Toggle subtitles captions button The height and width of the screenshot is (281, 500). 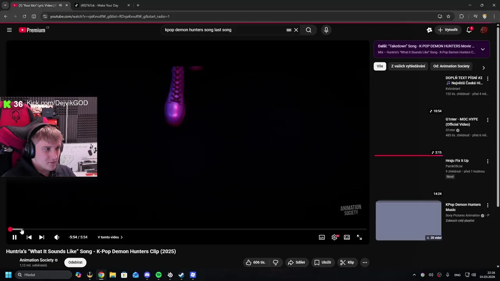tap(322, 237)
